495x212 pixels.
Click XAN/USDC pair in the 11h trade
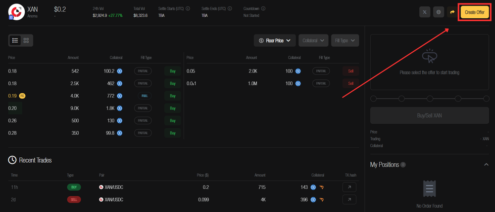[x=111, y=187]
